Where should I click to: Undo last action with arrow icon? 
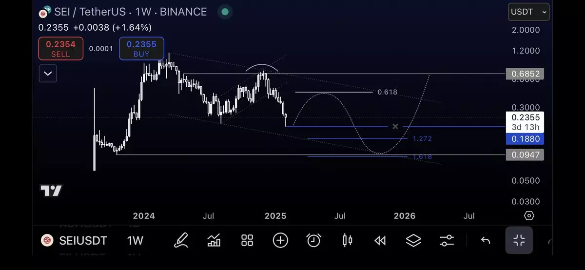[x=485, y=240]
